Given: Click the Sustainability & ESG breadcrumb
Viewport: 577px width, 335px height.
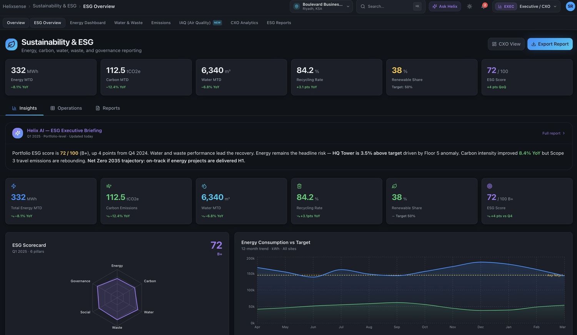Looking at the screenshot, I should (55, 6).
